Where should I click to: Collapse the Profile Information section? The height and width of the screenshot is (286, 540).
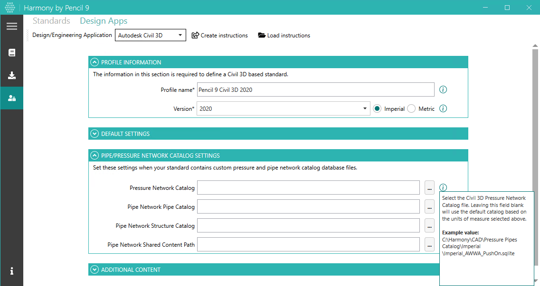95,62
